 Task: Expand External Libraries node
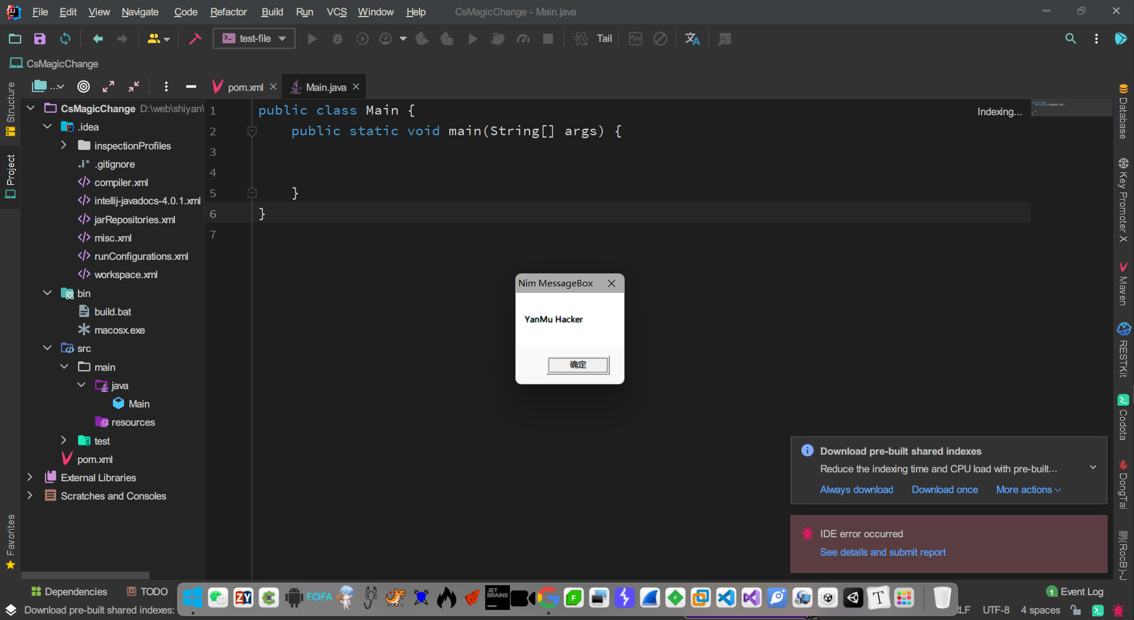(x=30, y=477)
